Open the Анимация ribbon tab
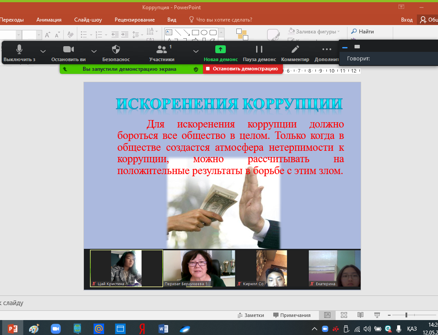 pyautogui.click(x=49, y=20)
